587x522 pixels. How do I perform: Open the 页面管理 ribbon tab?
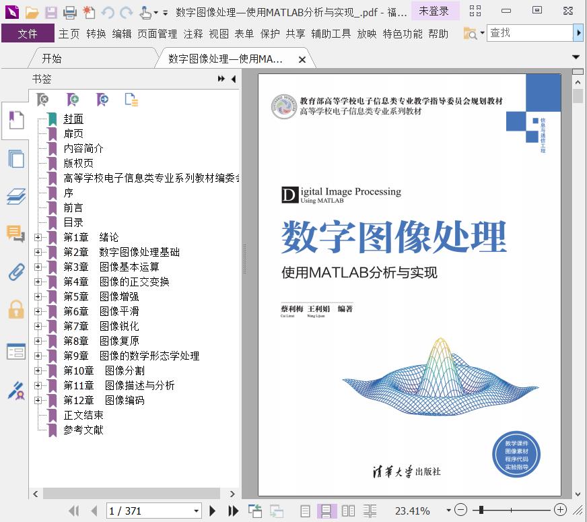(158, 34)
